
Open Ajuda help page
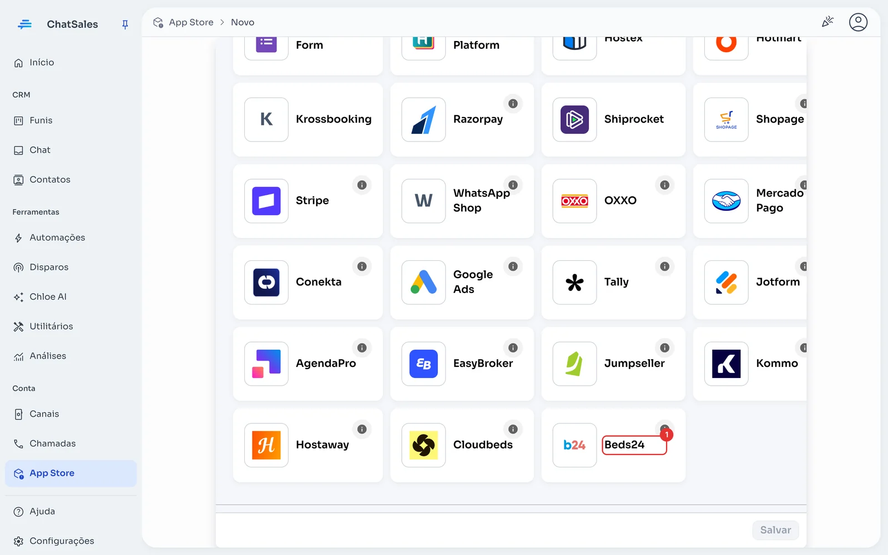click(x=70, y=512)
